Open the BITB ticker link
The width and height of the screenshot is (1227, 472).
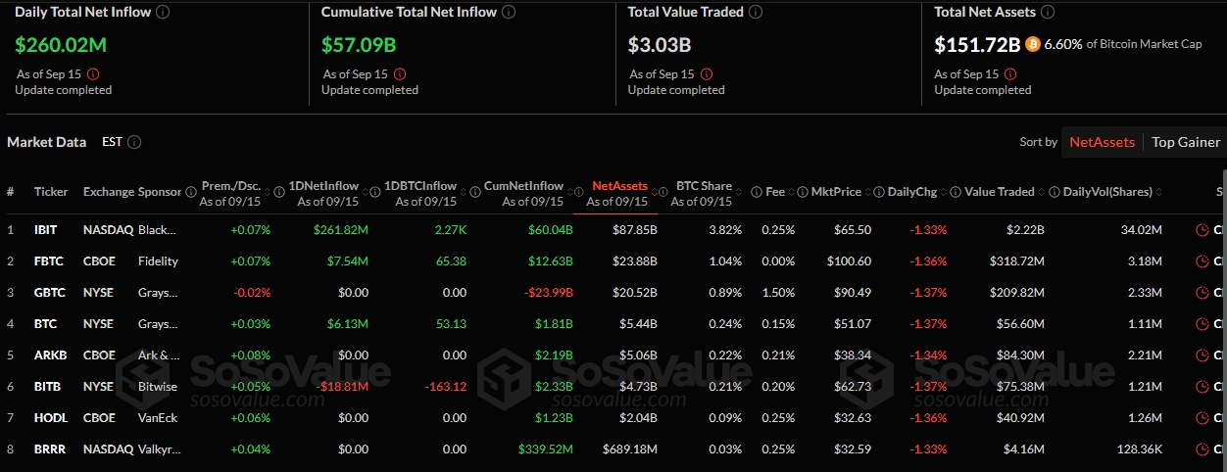point(47,387)
